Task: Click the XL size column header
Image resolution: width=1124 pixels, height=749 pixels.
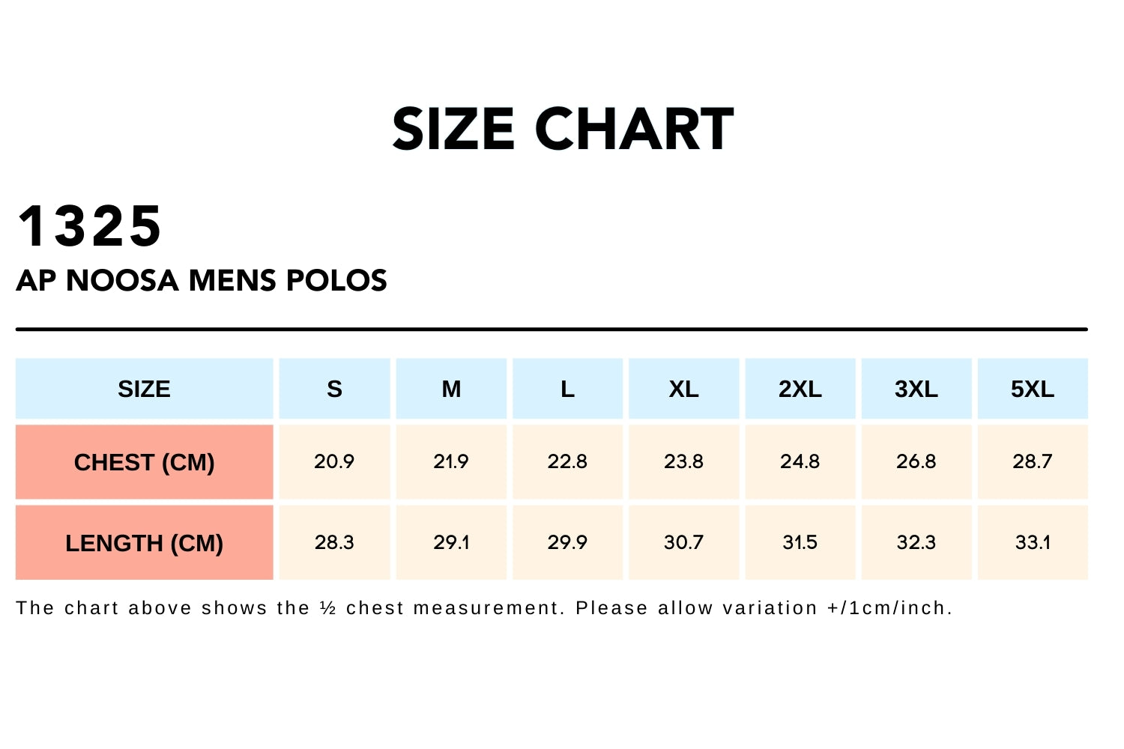Action: (x=683, y=389)
